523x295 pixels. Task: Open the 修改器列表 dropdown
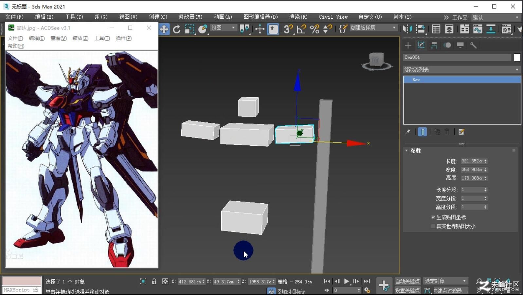(462, 69)
